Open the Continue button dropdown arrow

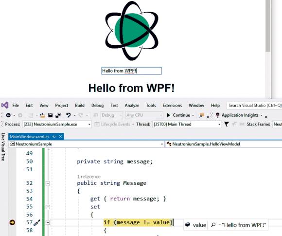(x=193, y=115)
